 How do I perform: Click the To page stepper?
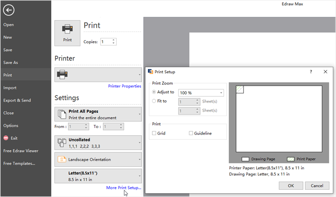coord(121,127)
